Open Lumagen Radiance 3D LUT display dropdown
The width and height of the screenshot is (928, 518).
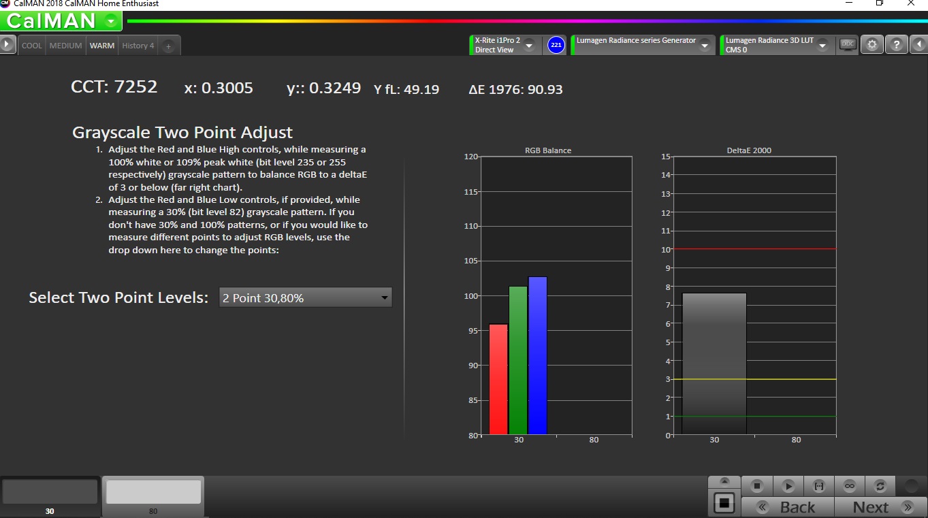[822, 46]
